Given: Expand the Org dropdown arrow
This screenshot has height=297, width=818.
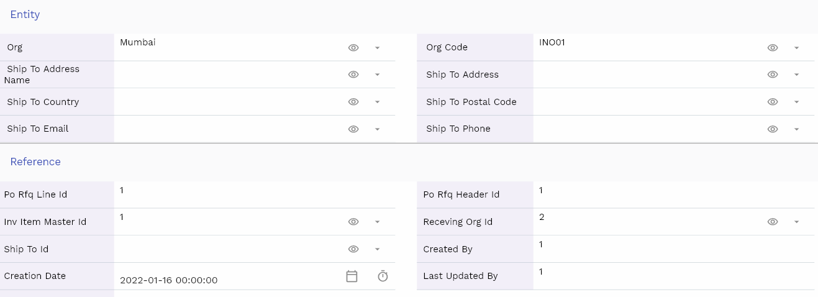Looking at the screenshot, I should tap(377, 48).
